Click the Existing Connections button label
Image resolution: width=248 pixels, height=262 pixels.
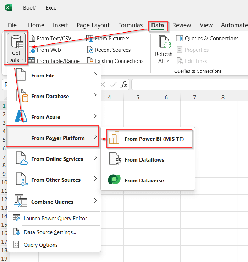[x=119, y=61]
